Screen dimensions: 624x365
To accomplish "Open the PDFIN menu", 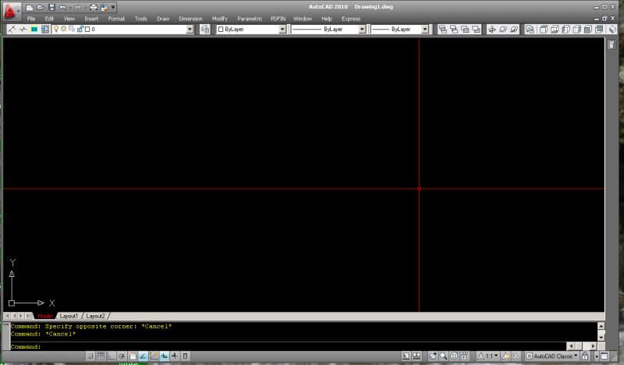I will [x=278, y=19].
